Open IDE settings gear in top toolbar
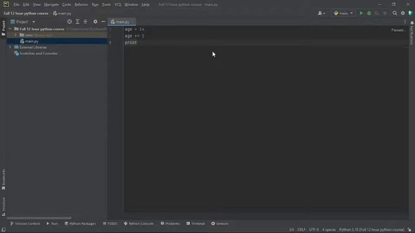 [x=403, y=13]
